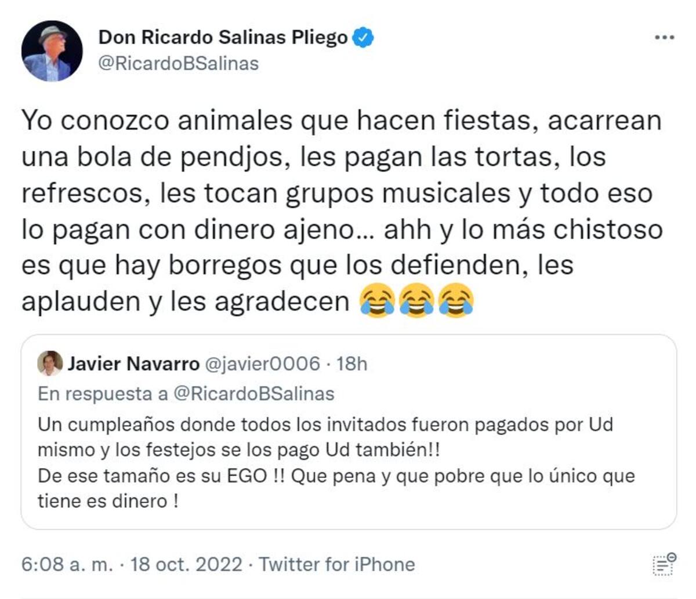Click the list icon at bottom right
Image resolution: width=696 pixels, height=599 pixels.
[664, 564]
